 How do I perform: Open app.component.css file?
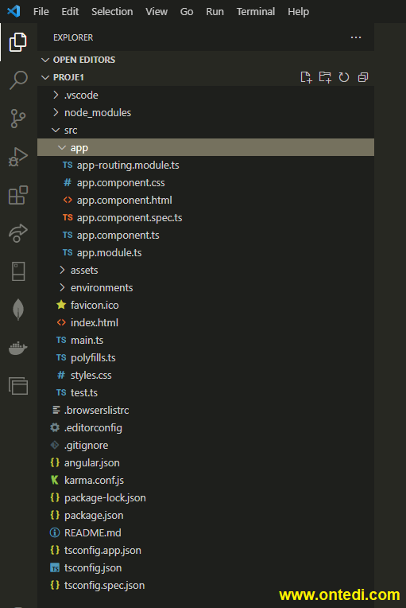[206, 182]
